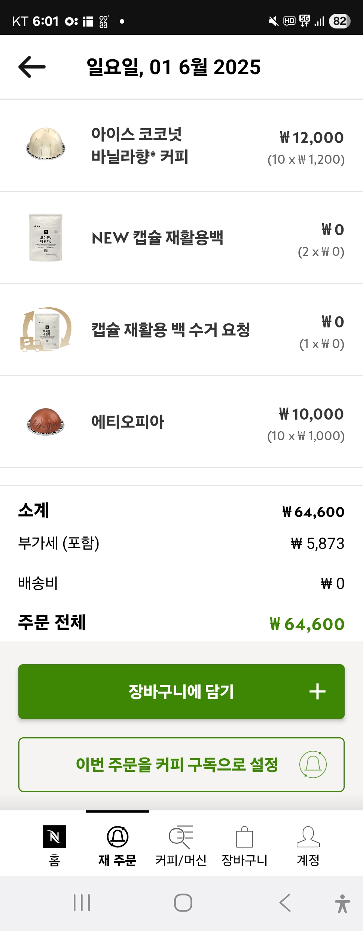Open the 에티오피아 capsule thumbnail
The width and height of the screenshot is (363, 931).
(46, 421)
